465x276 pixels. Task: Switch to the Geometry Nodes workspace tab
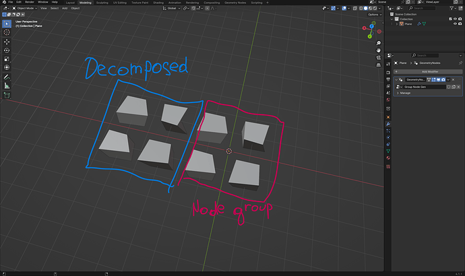click(x=235, y=3)
